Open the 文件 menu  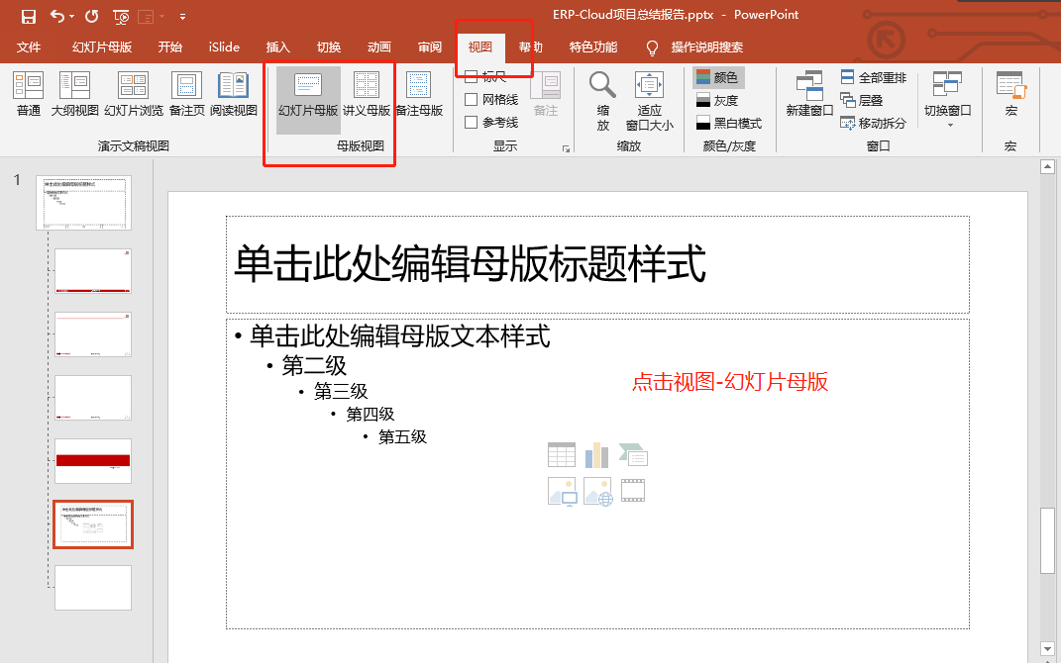coord(29,47)
